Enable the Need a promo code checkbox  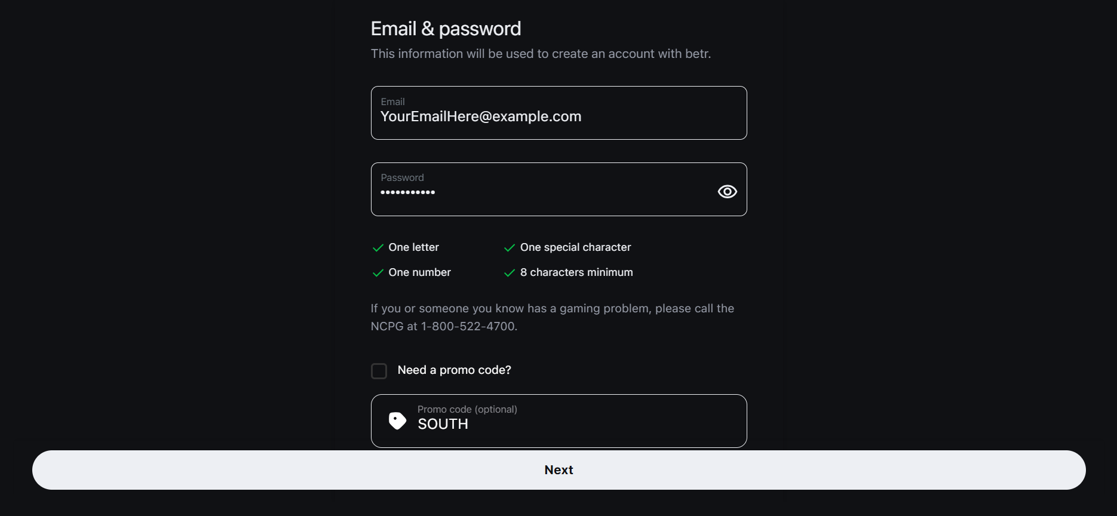pos(379,371)
